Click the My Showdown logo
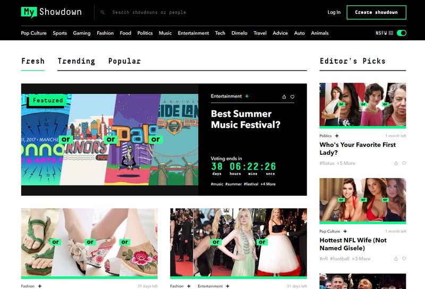 coord(51,12)
